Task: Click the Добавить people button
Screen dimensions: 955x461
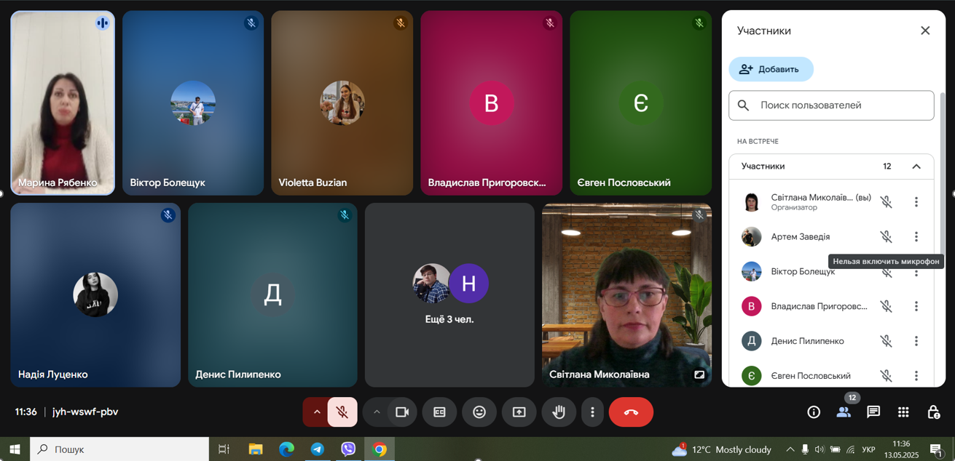Action: [x=771, y=69]
